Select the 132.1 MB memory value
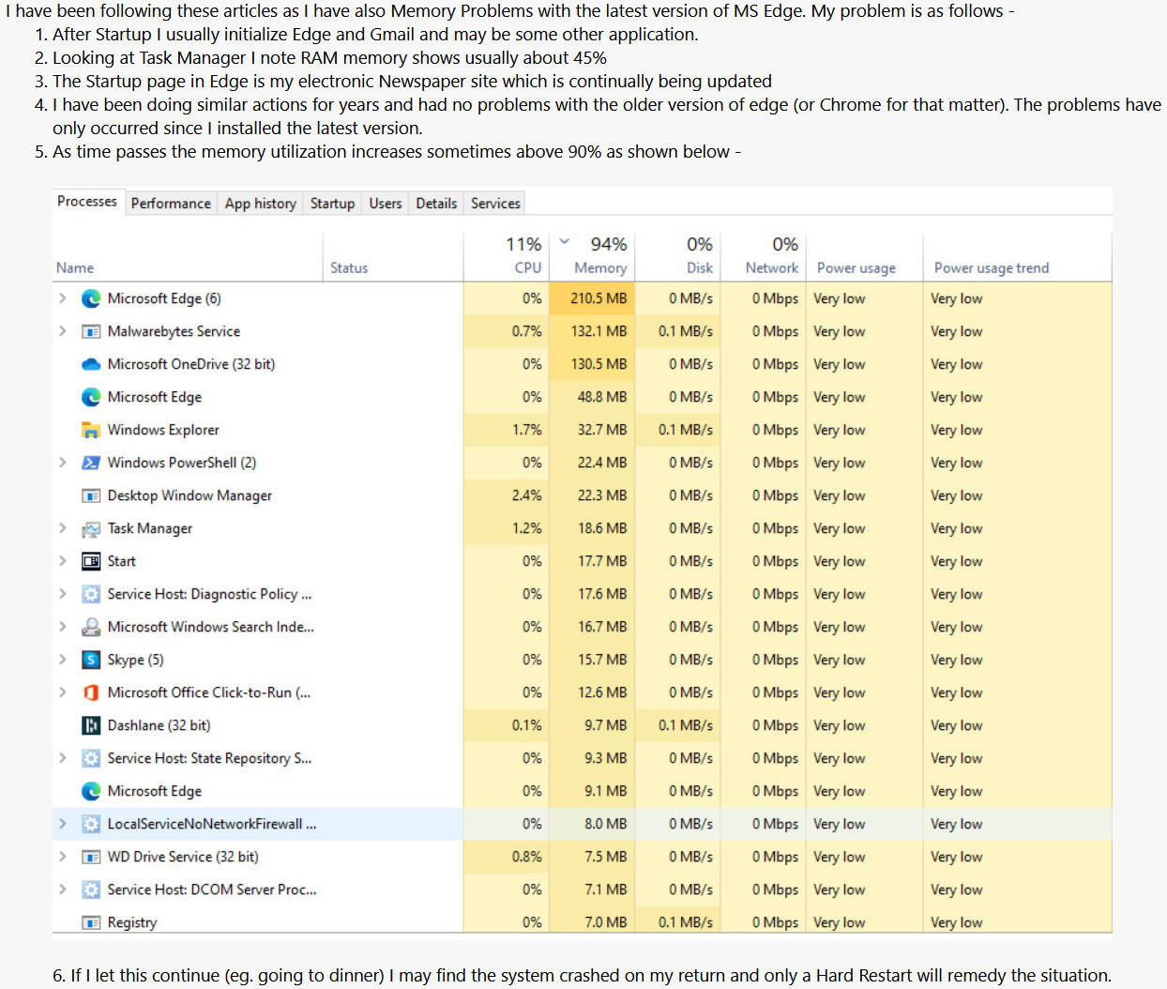Viewport: 1167px width, 989px height. (x=599, y=331)
